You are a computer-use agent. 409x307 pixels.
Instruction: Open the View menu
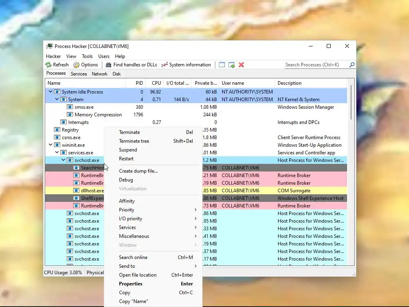pyautogui.click(x=71, y=56)
